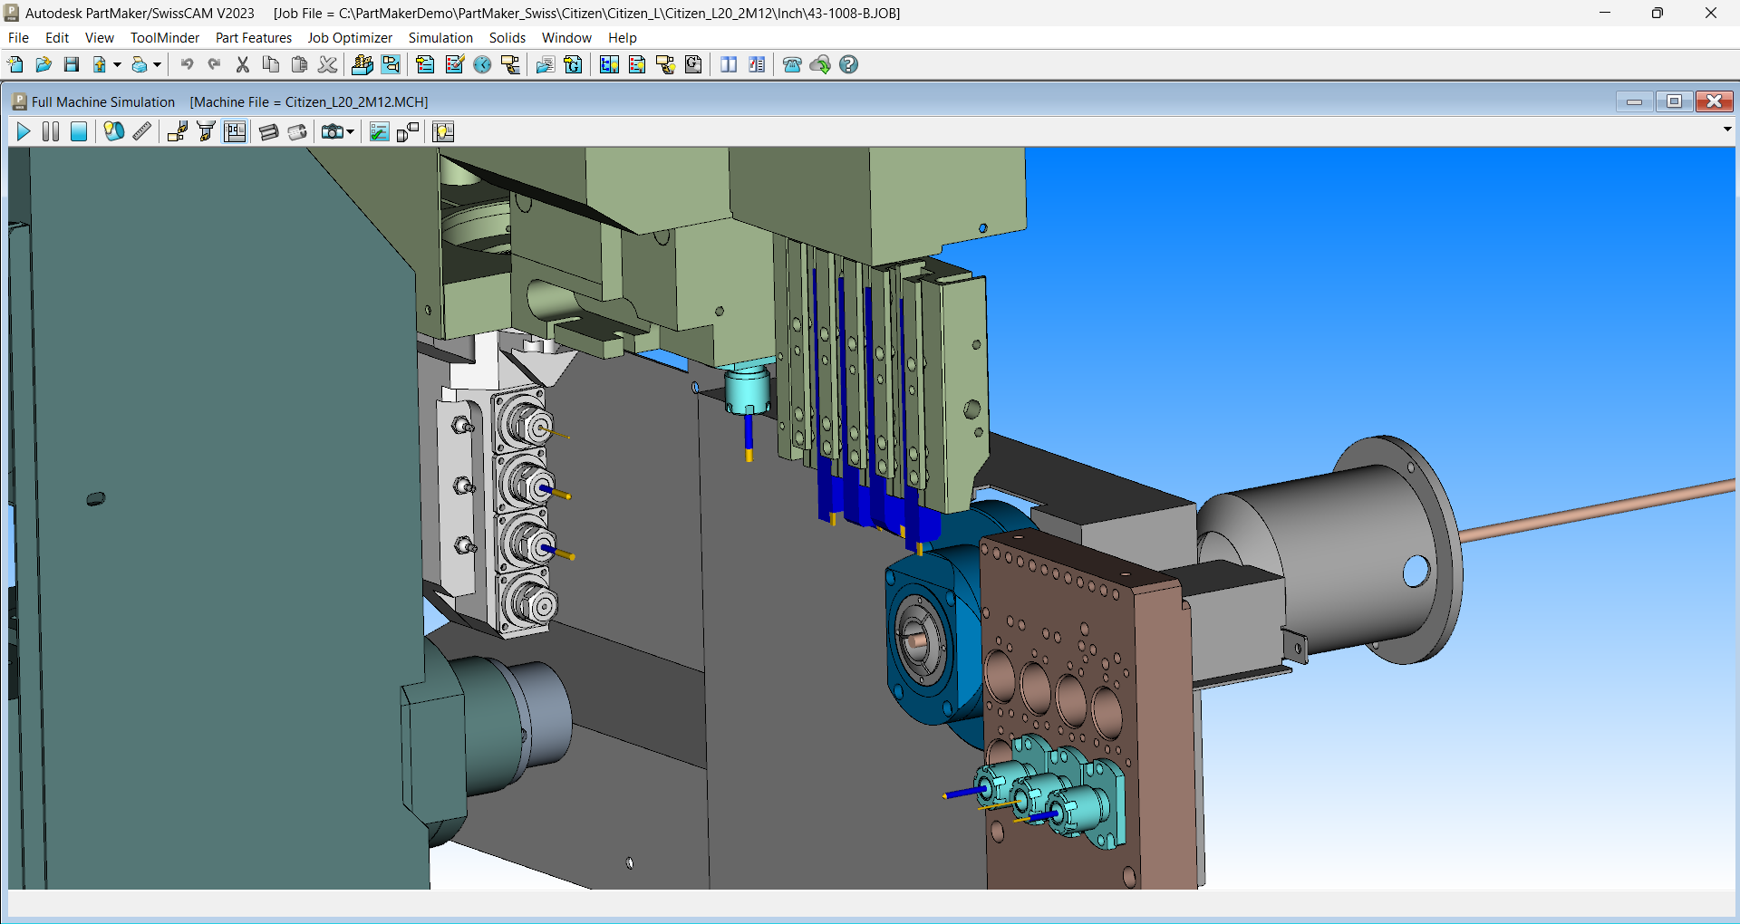Image resolution: width=1740 pixels, height=924 pixels.
Task: Stop the simulation with the square button
Action: (x=79, y=132)
